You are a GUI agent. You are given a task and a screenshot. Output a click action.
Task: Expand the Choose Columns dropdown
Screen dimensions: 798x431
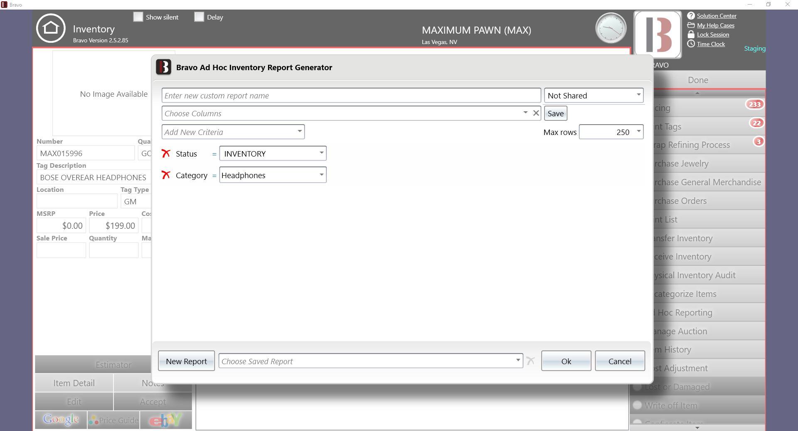pos(525,113)
